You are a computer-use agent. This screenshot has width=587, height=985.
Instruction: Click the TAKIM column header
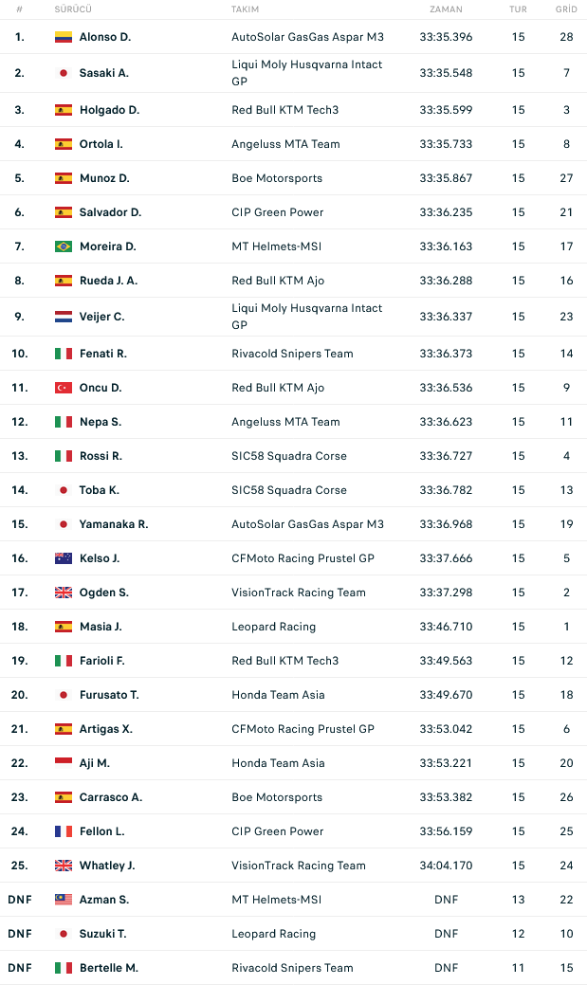coord(245,9)
